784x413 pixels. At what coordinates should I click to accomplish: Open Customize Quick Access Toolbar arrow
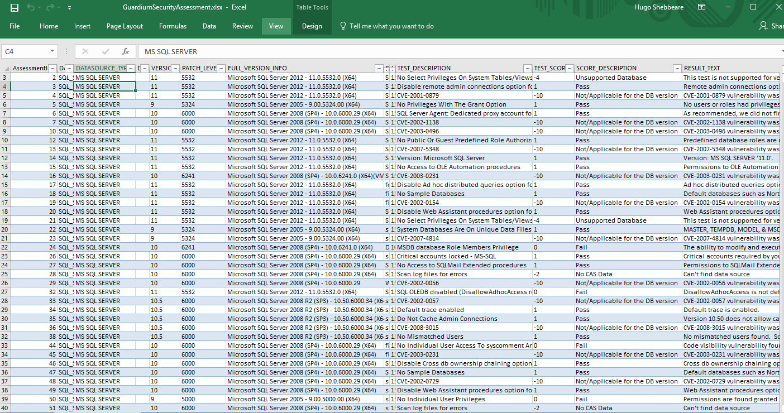[x=69, y=8]
